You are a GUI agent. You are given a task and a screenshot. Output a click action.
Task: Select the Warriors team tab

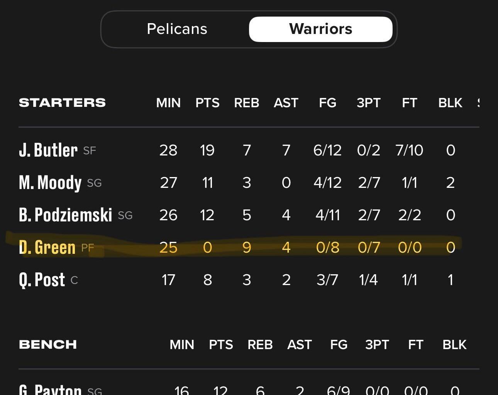click(x=320, y=29)
